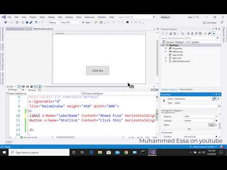
Task: Open the Build menu
Action: point(42,17)
